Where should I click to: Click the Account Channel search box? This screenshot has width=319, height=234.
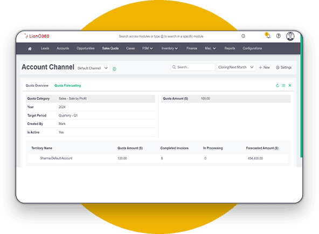193,67
